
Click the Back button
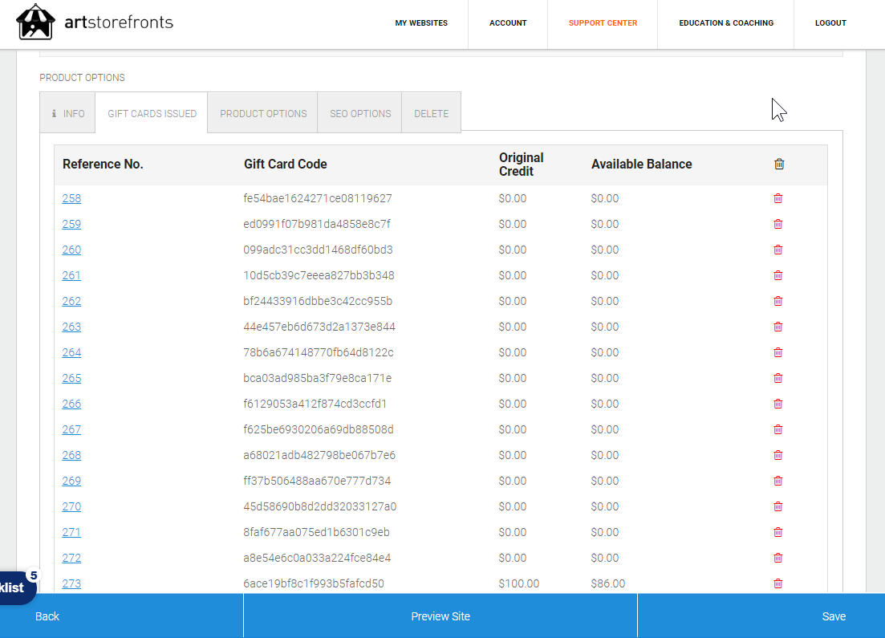click(47, 616)
